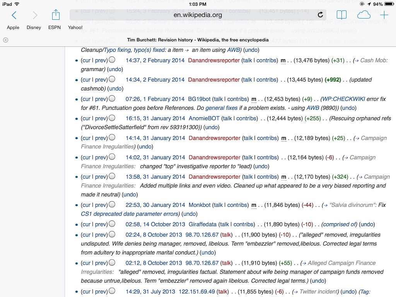Add a new tab with the plus icon

[x=384, y=15]
